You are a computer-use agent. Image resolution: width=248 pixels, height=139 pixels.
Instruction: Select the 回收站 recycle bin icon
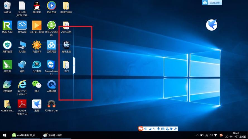click(7, 8)
